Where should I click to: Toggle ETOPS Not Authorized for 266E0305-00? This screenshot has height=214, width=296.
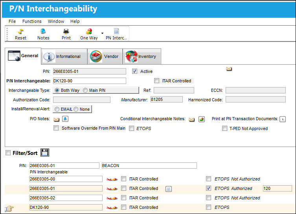point(209,179)
